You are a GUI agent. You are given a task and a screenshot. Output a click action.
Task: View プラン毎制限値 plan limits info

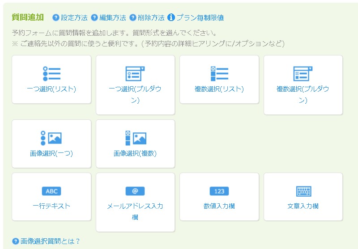[200, 18]
